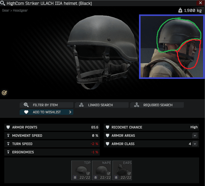Click the NAPE slot checkmark icon
The height and width of the screenshot is (186, 205).
pos(109,173)
